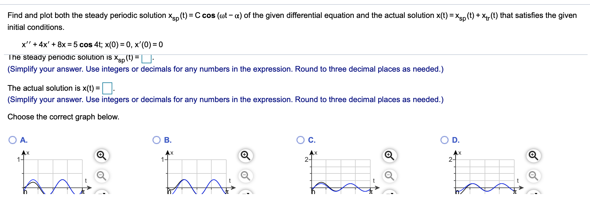The width and height of the screenshot is (590, 200).
Task: Click the zoom-in magnifier beside graph A
Action: pyautogui.click(x=101, y=155)
